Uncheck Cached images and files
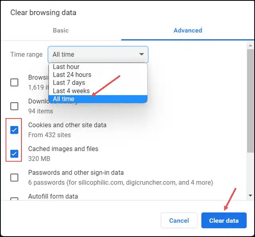Screen dimensions: 255x237 (x=14, y=154)
